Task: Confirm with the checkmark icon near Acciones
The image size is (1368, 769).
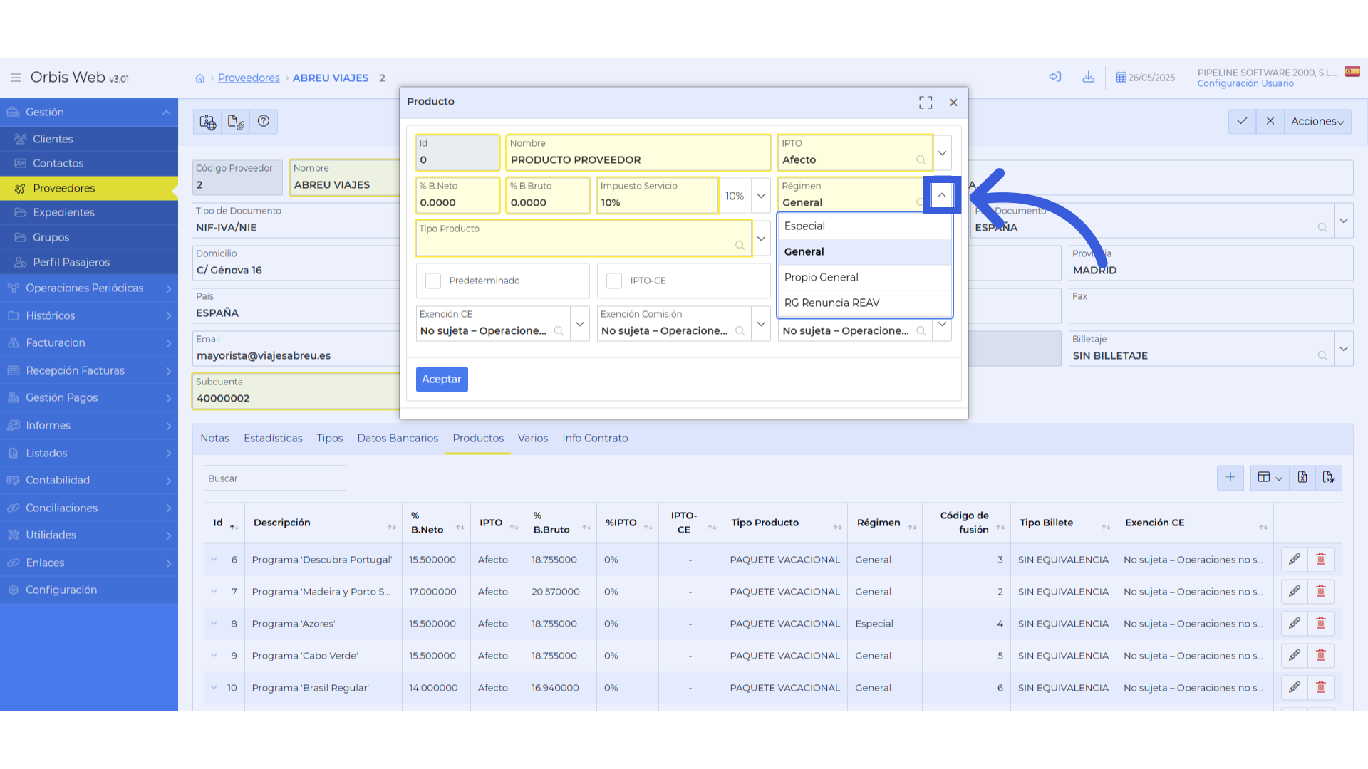Action: pyautogui.click(x=1242, y=121)
